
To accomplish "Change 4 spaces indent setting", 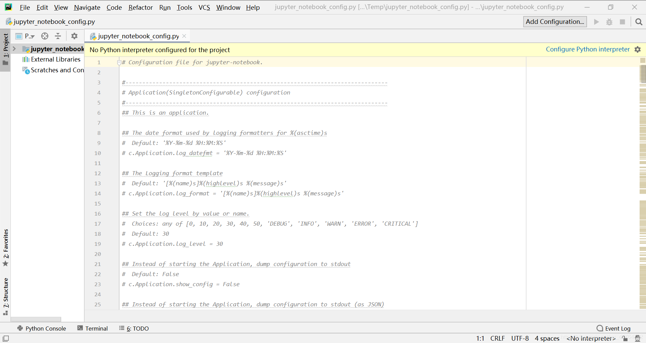I will 547,338.
